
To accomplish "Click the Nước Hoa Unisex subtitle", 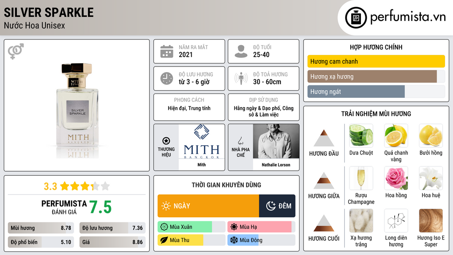I will click(x=35, y=26).
